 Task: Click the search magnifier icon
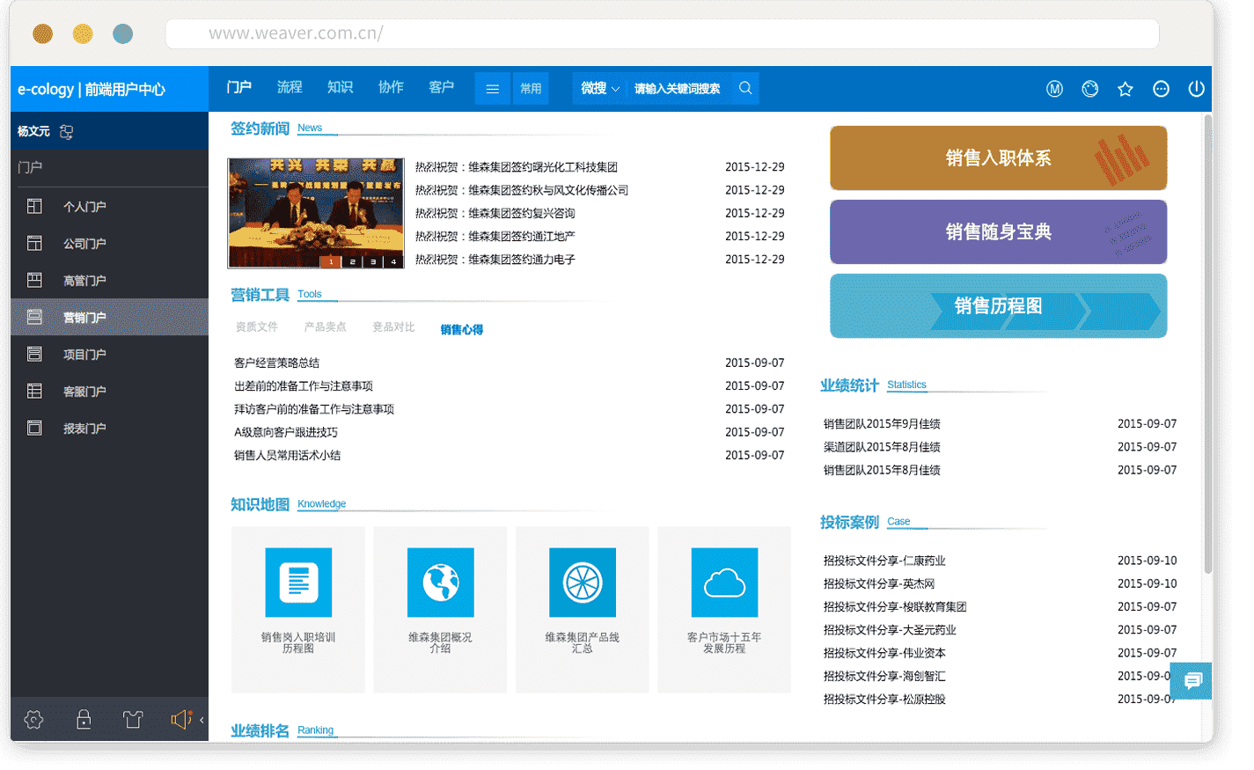745,88
